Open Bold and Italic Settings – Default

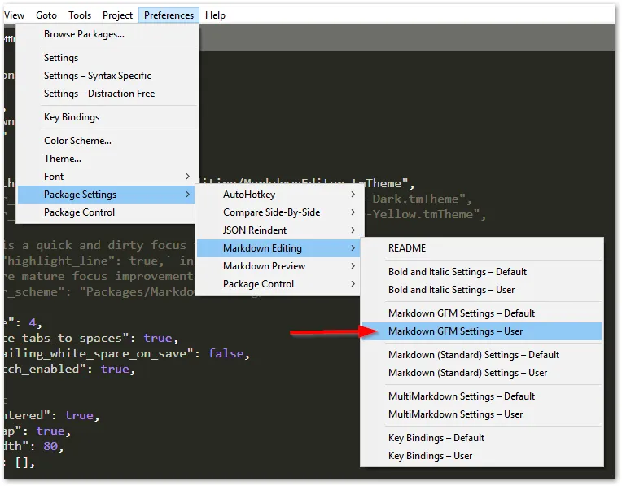[x=482, y=272]
